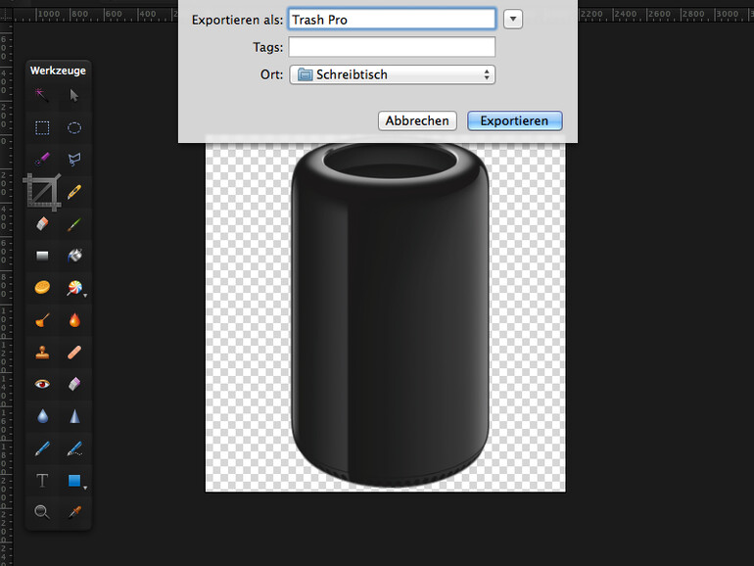754x566 pixels.
Task: Choose the Magic Eraser tool
Action: (74, 384)
